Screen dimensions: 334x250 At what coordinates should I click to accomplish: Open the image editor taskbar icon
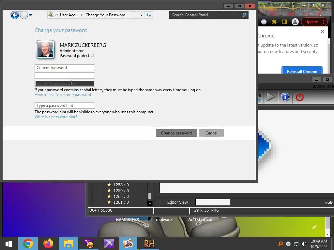(x=128, y=243)
